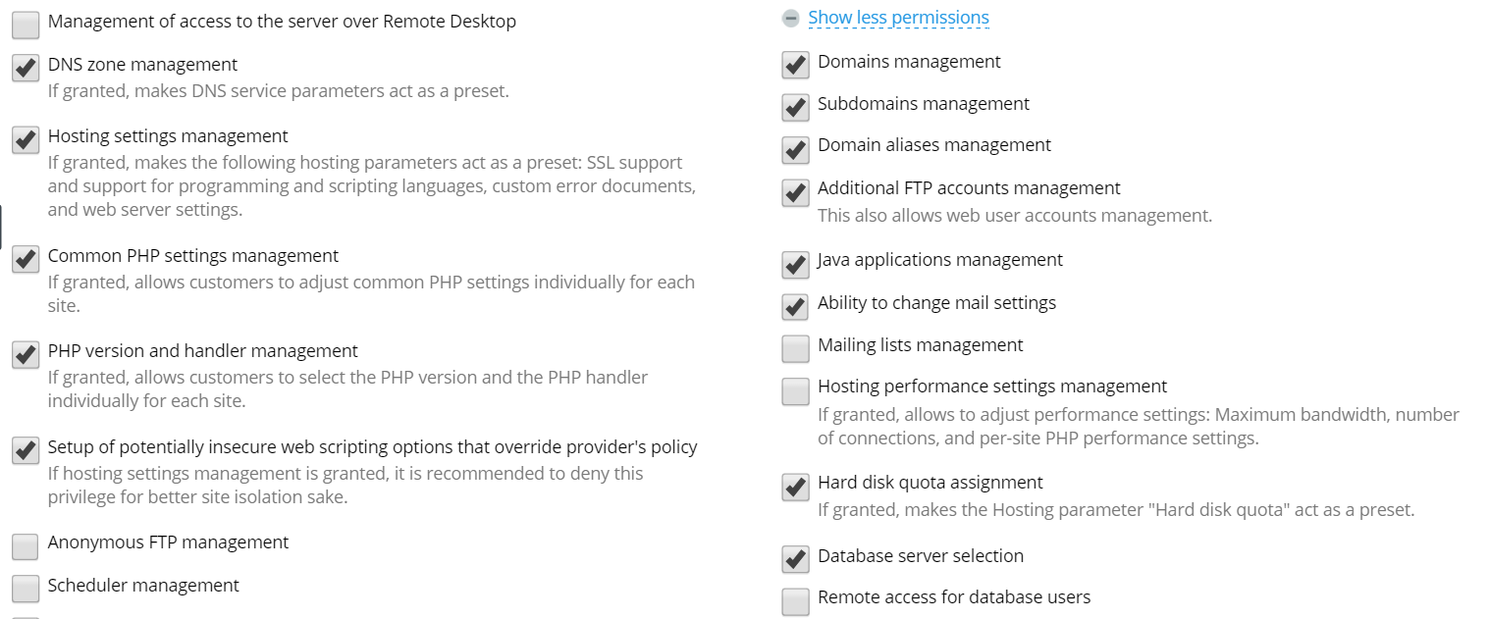Viewport: 1489px width, 619px height.
Task: Disable Hosting settings management permission
Action: point(26,139)
